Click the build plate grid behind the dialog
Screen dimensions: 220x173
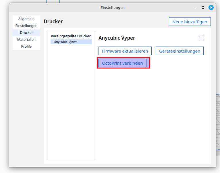click(218, 121)
